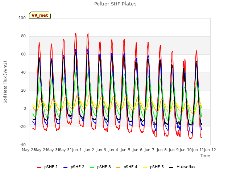Click the pSHF 4 orange legend swatch
232x174 pixels.
point(119,167)
